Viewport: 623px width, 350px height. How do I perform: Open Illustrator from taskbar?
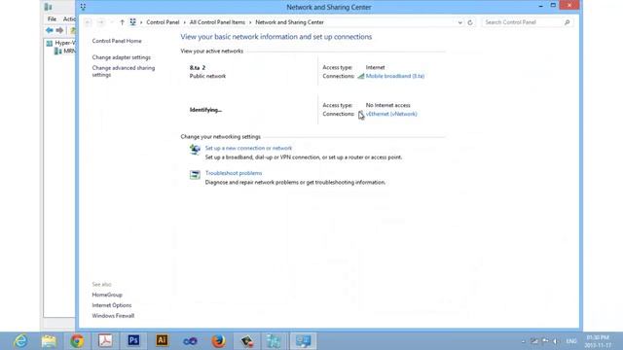(x=162, y=341)
